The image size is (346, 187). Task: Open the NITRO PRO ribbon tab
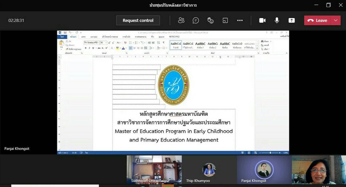coord(177,37)
